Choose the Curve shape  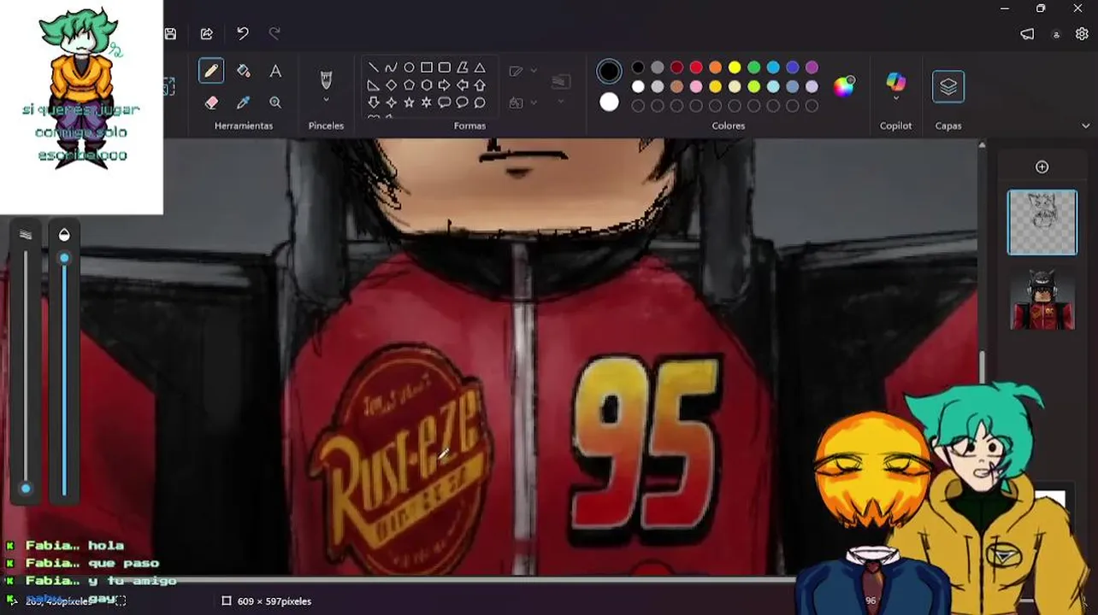coord(391,67)
